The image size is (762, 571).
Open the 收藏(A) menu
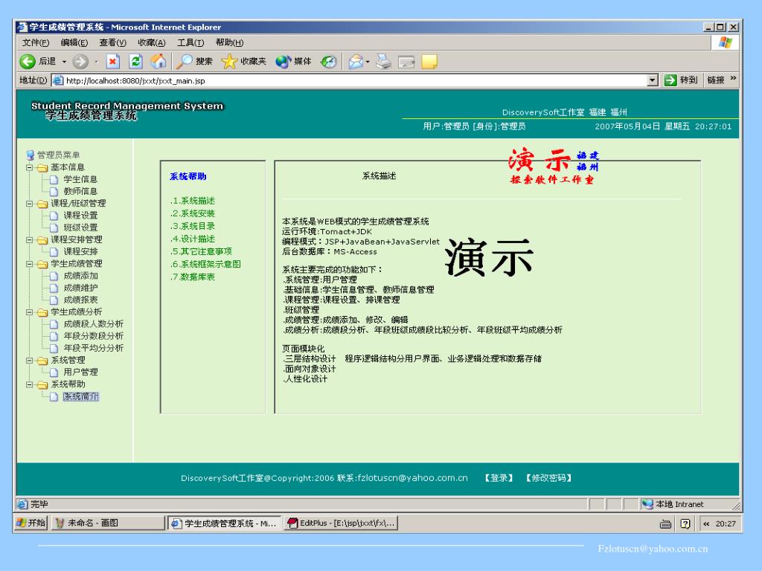152,42
